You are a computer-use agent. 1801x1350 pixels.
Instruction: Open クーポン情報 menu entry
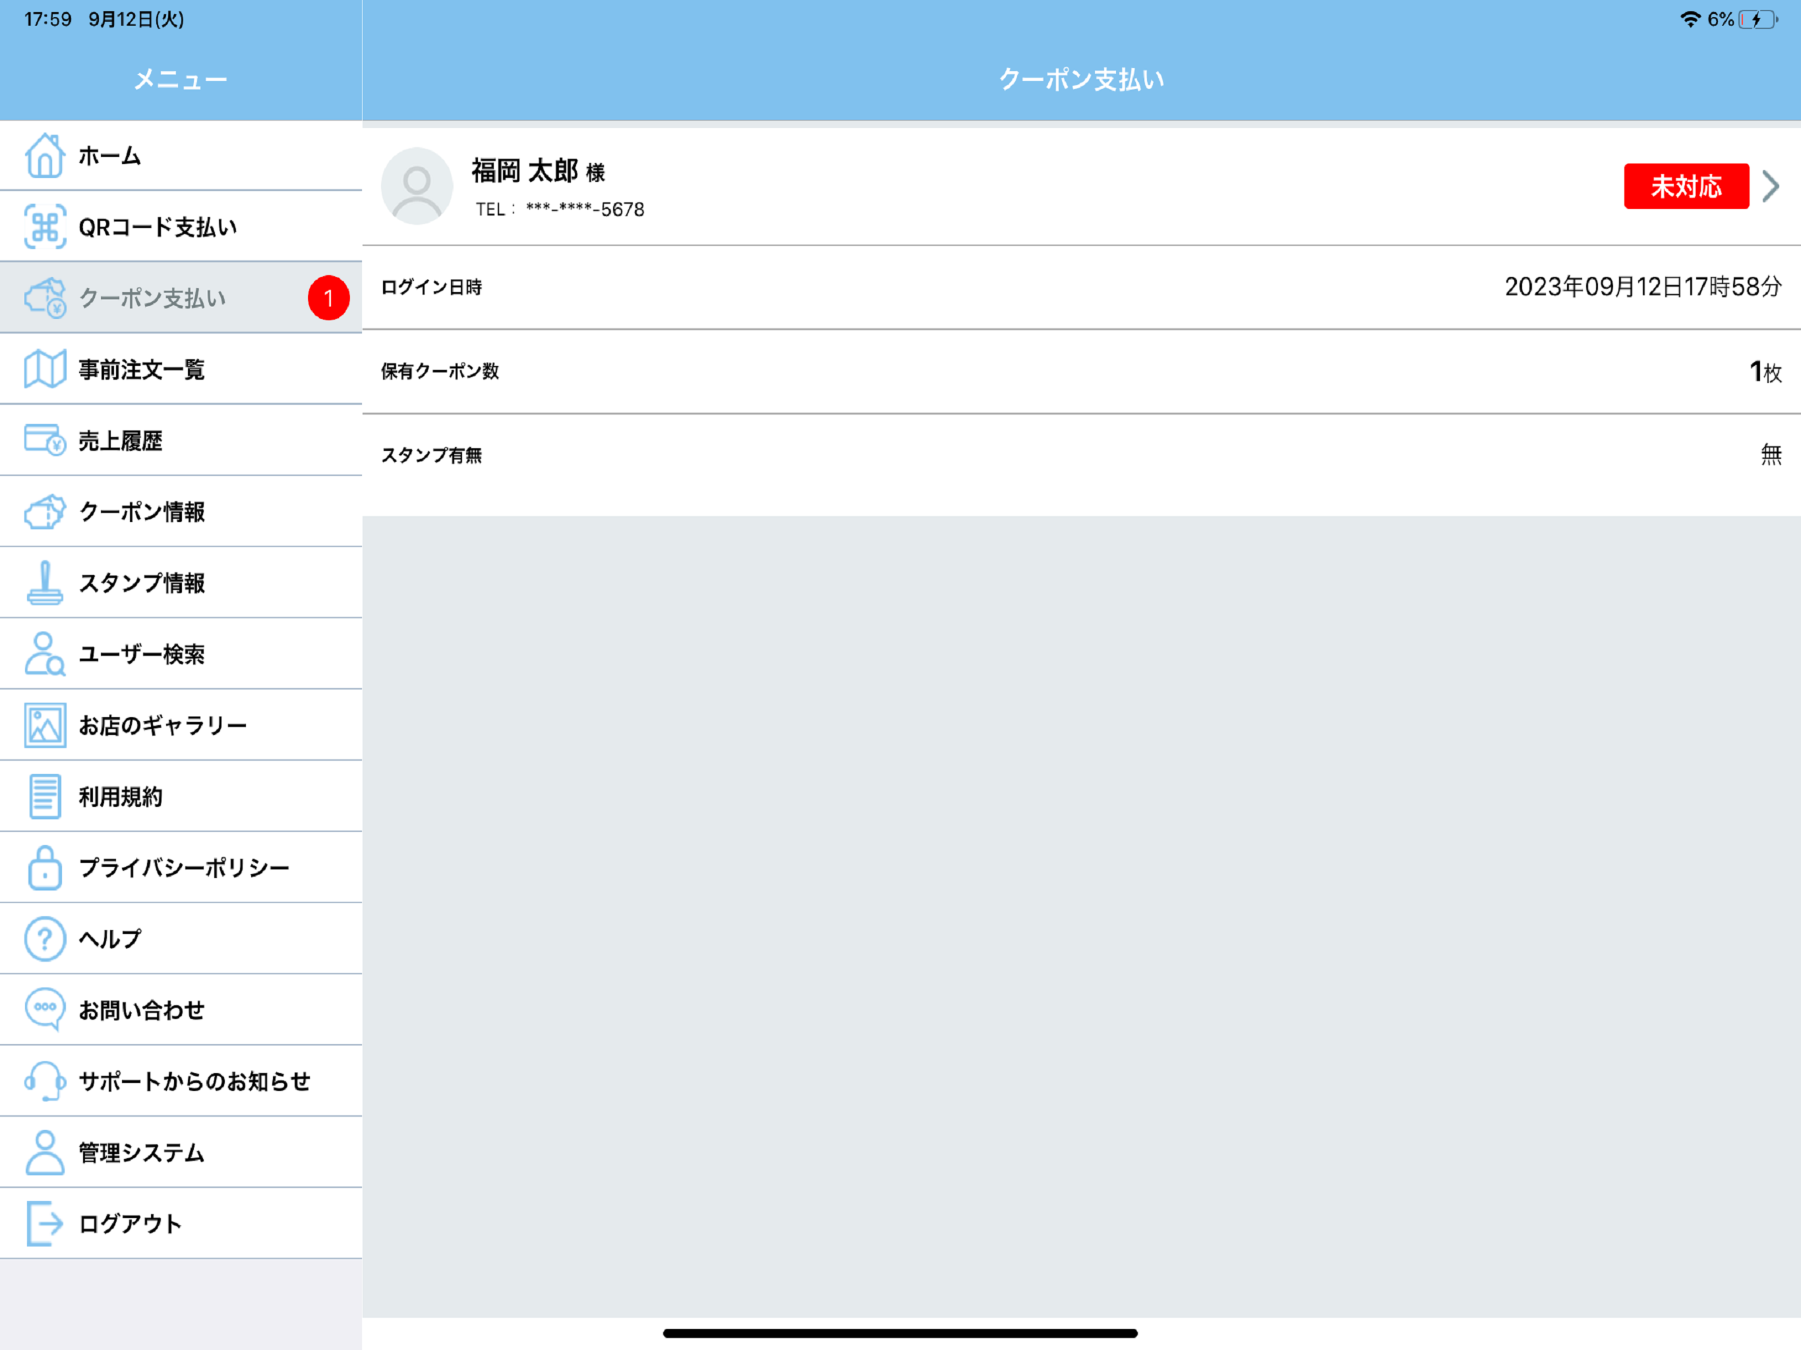coord(142,512)
